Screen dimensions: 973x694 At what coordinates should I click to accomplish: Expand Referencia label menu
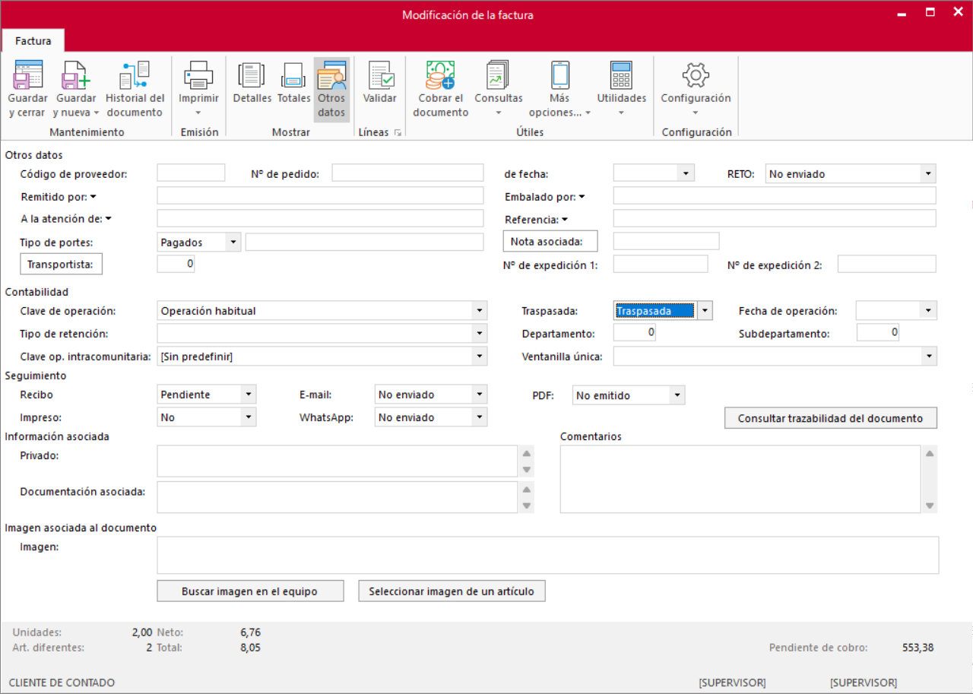click(x=565, y=220)
